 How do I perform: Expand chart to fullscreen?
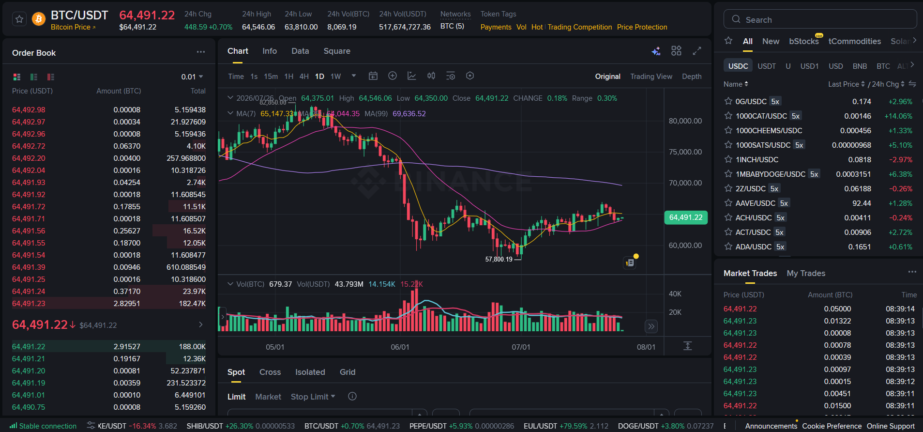pyautogui.click(x=697, y=51)
